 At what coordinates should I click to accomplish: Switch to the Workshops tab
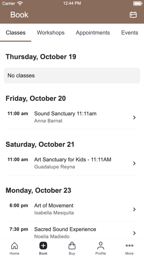click(51, 33)
